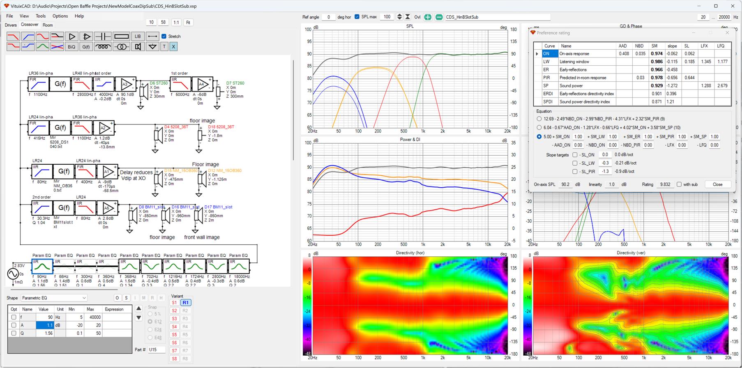This screenshot has width=742, height=368.
Task: Switch to the Room tab
Action: click(48, 25)
